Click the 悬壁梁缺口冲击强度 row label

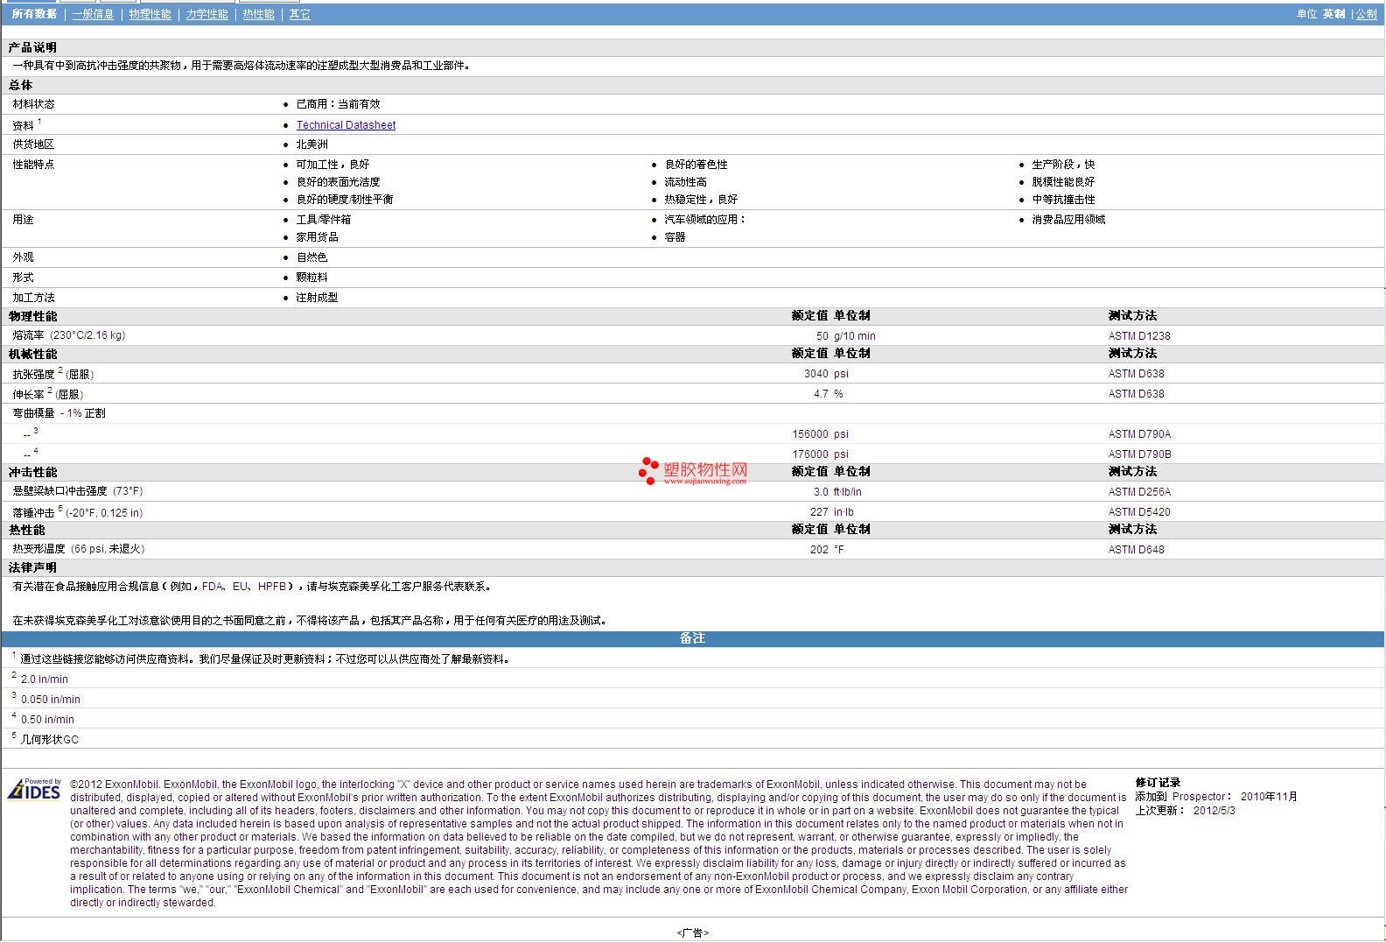click(x=77, y=491)
